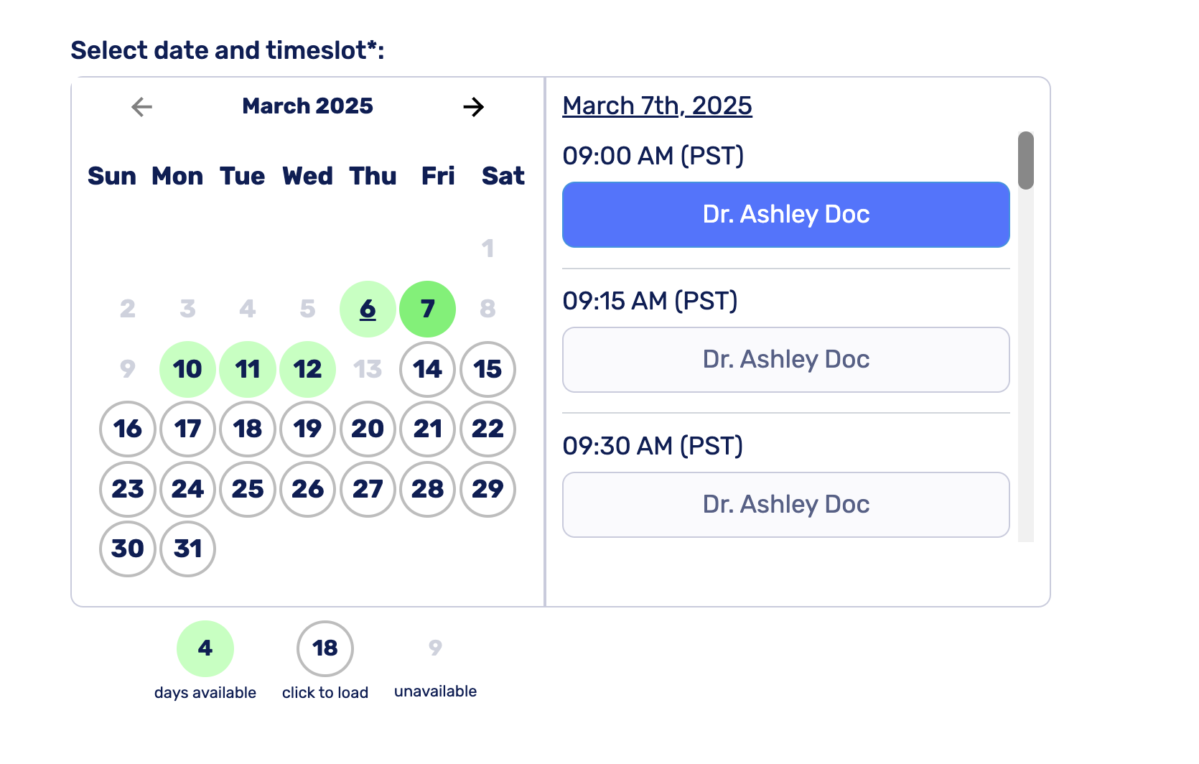This screenshot has width=1199, height=764.
Task: Go to the next month arrow
Action: (x=473, y=107)
